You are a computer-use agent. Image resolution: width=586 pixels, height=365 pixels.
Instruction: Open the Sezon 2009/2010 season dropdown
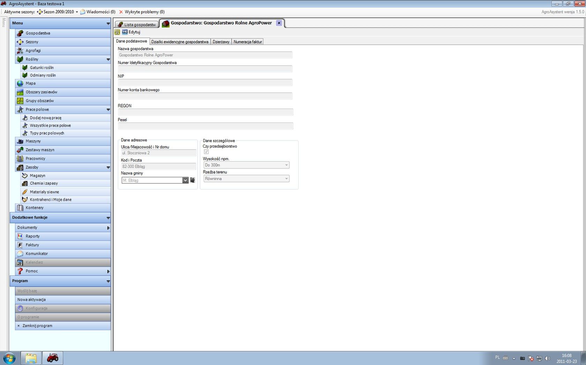(x=58, y=12)
